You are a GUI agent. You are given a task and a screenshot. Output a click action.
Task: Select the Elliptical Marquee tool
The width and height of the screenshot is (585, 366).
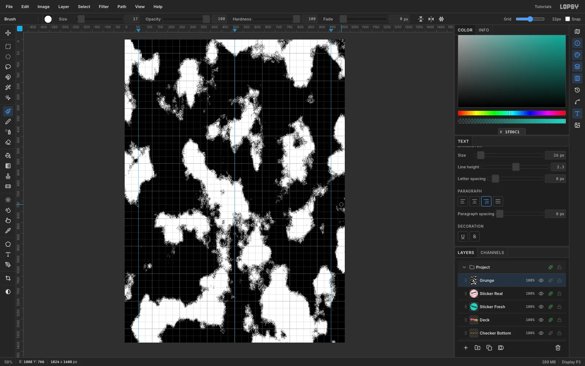[x=8, y=57]
